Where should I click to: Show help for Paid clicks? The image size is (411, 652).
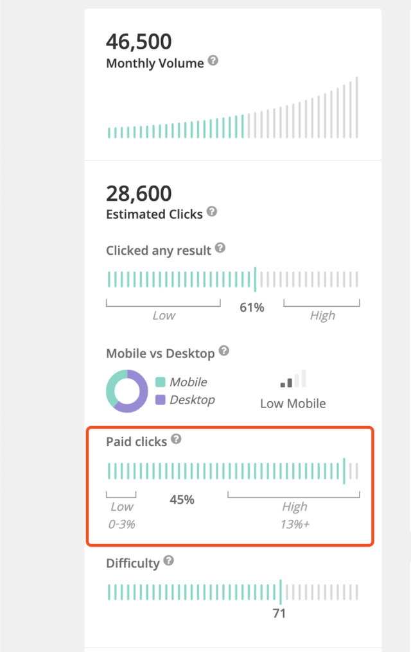pyautogui.click(x=176, y=440)
